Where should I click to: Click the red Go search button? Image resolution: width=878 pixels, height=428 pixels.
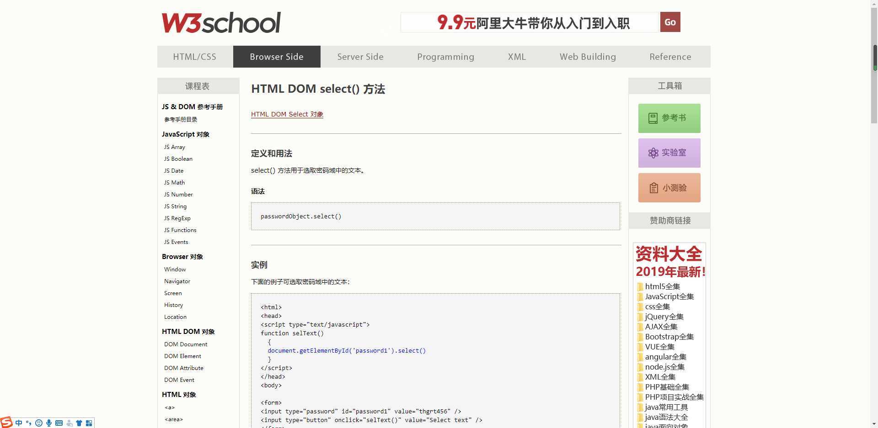670,22
